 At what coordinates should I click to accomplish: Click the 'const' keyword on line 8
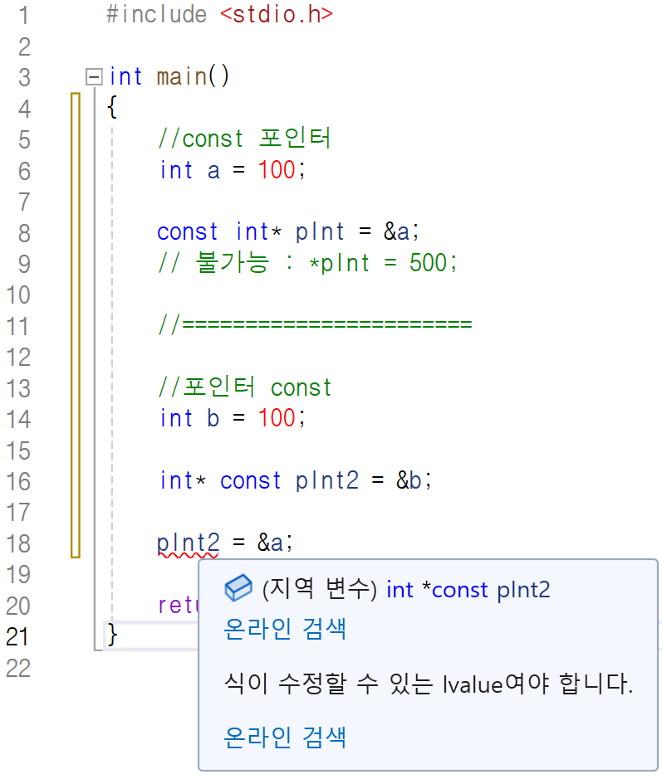tap(188, 232)
